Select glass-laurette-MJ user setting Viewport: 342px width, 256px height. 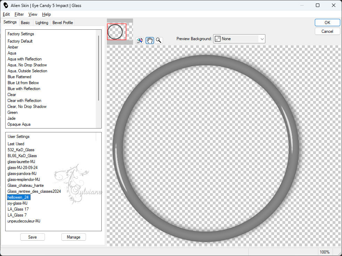(x=21, y=161)
